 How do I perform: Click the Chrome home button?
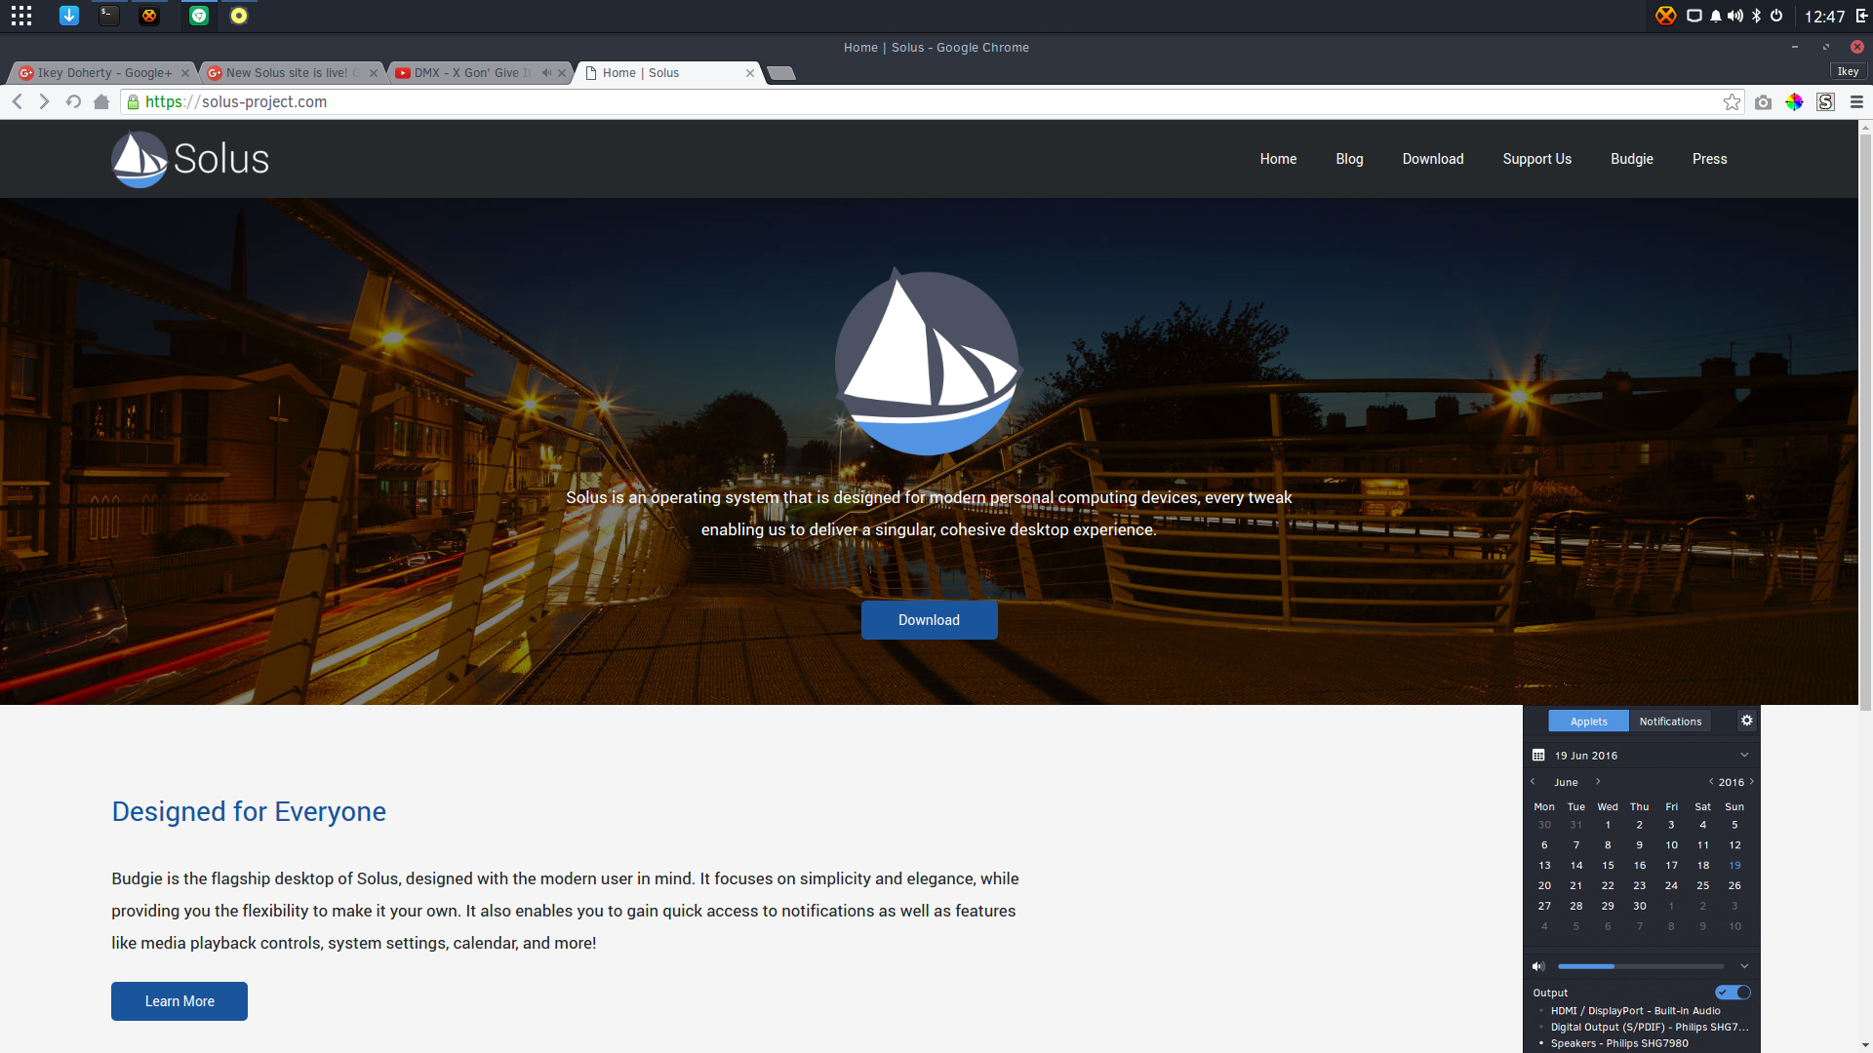coord(101,101)
